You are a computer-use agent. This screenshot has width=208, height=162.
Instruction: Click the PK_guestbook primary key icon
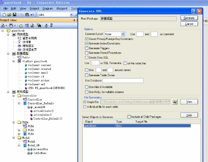click(x=26, y=88)
